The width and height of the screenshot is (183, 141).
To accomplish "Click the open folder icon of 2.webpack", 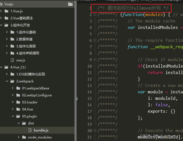I will pyautogui.click(x=12, y=81).
